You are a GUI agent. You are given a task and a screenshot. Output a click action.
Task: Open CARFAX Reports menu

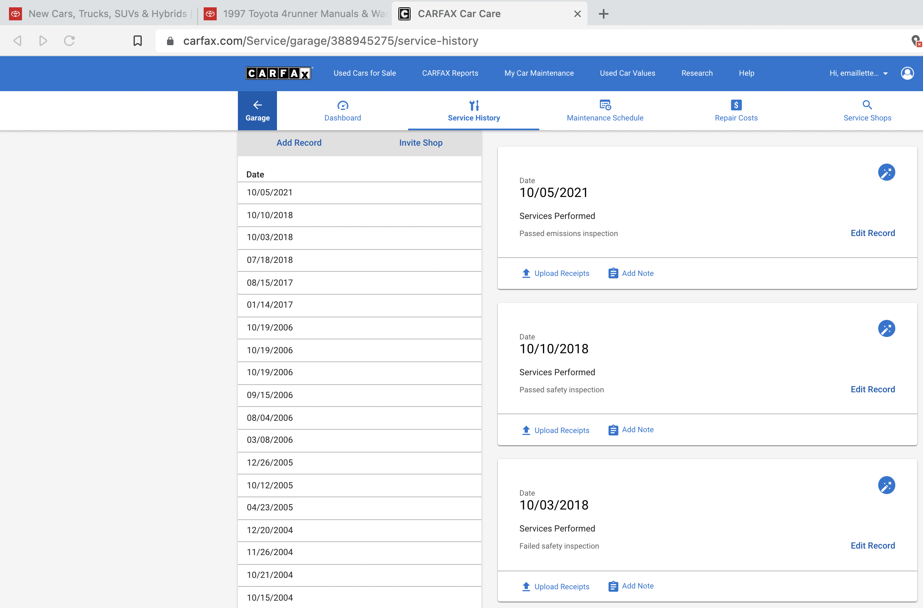click(x=450, y=73)
